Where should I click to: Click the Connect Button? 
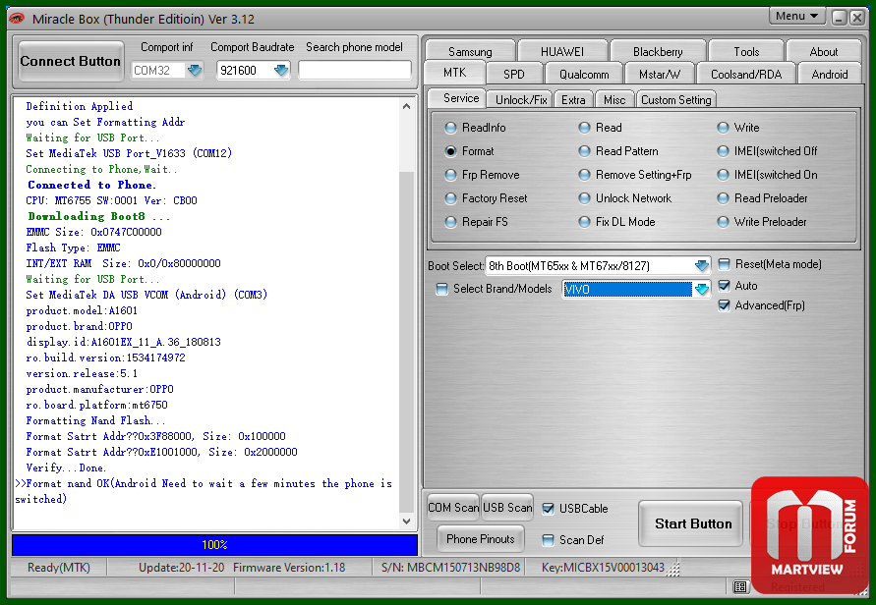click(x=71, y=62)
